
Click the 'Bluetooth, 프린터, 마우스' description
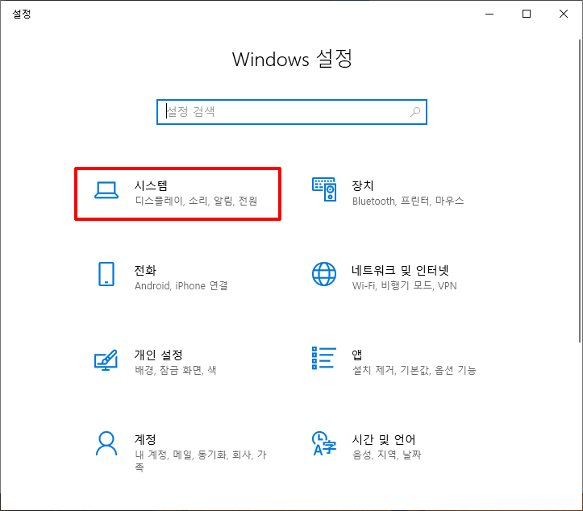(x=408, y=201)
